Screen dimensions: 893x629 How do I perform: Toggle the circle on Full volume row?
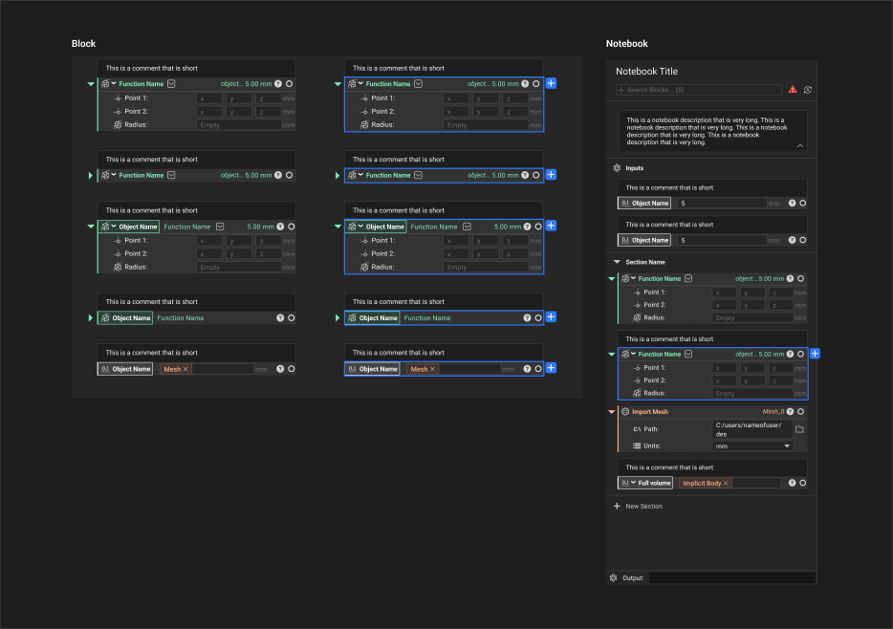pyautogui.click(x=803, y=484)
